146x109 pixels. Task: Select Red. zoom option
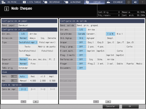[33, 76]
